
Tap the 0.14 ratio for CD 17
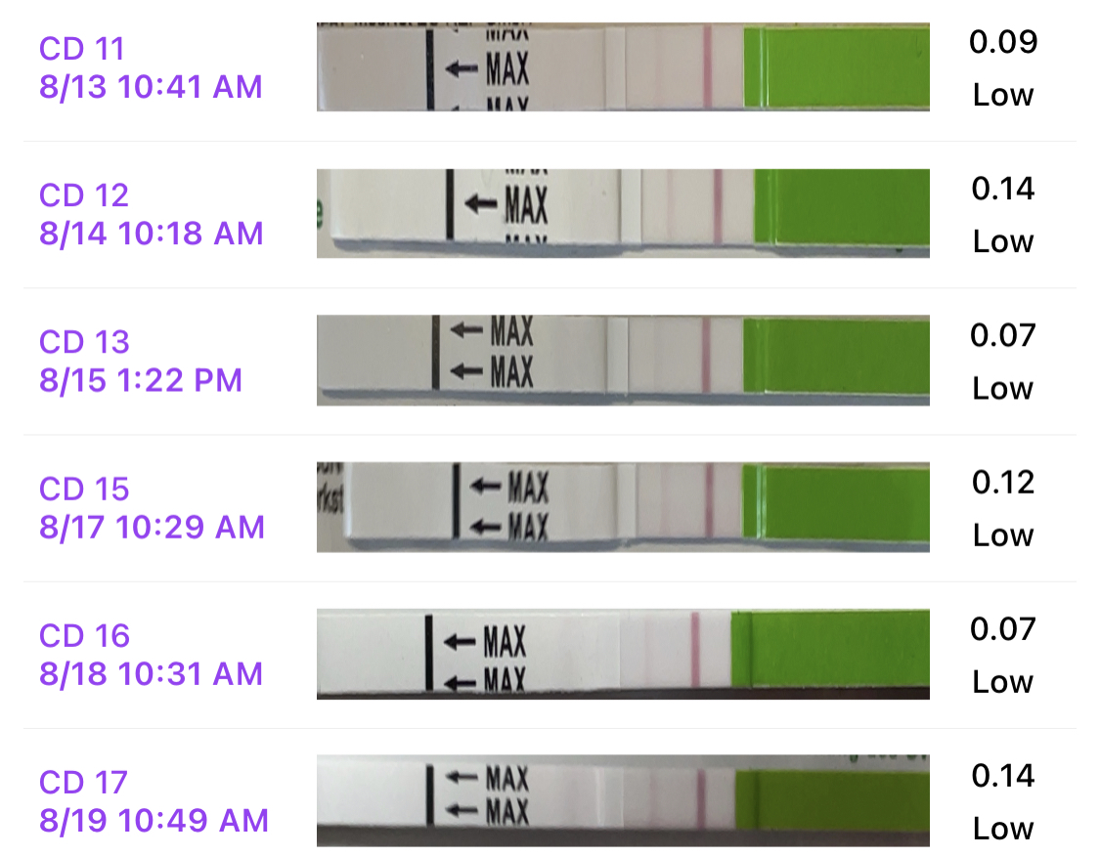click(x=1003, y=776)
